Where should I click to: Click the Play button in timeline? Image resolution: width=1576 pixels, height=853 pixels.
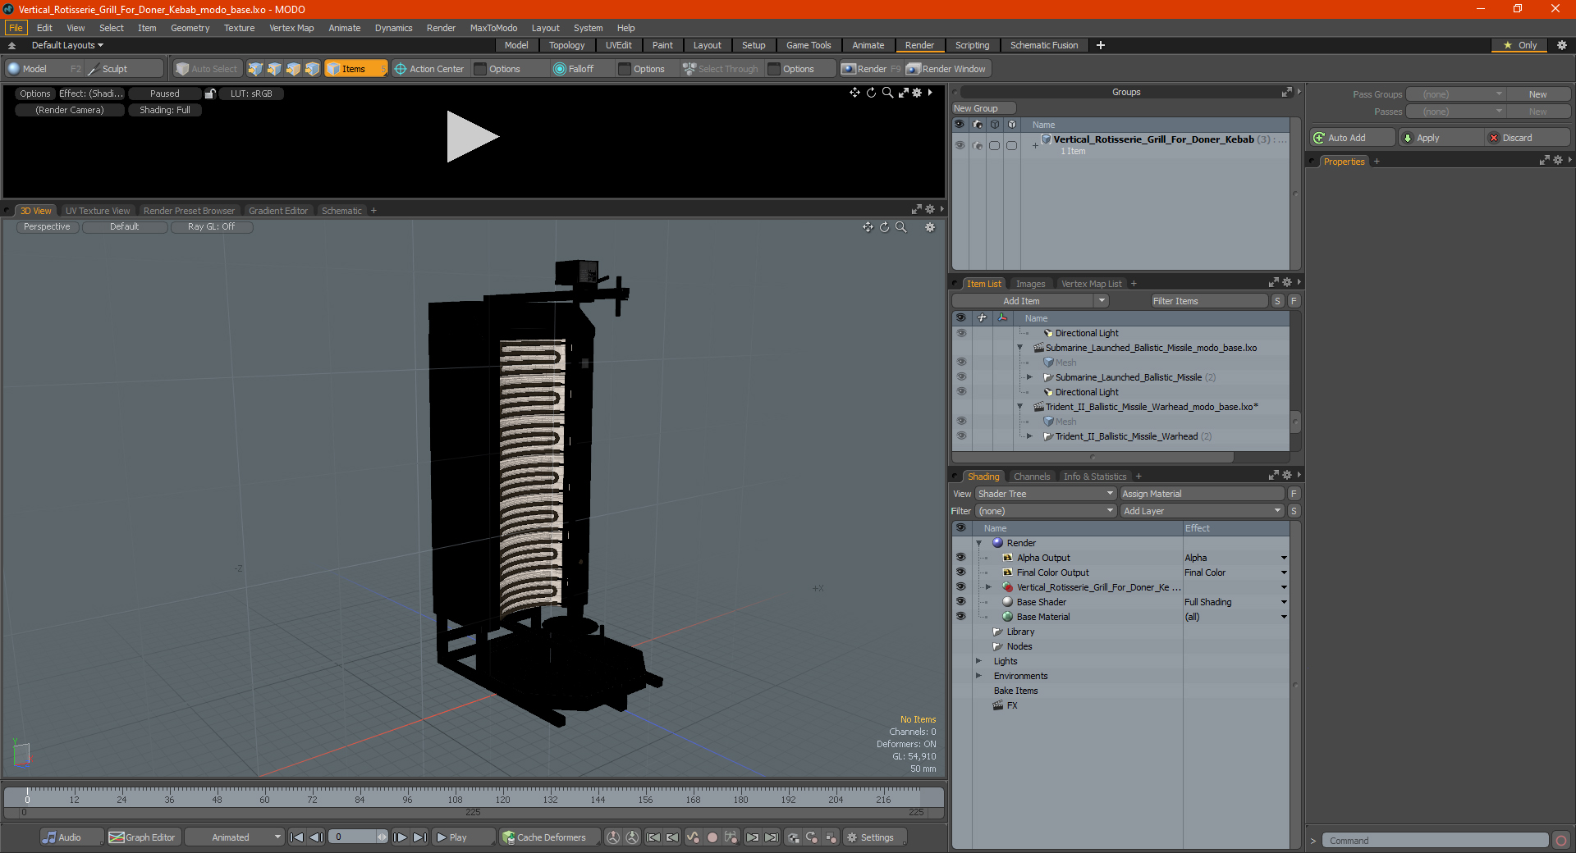tap(463, 837)
